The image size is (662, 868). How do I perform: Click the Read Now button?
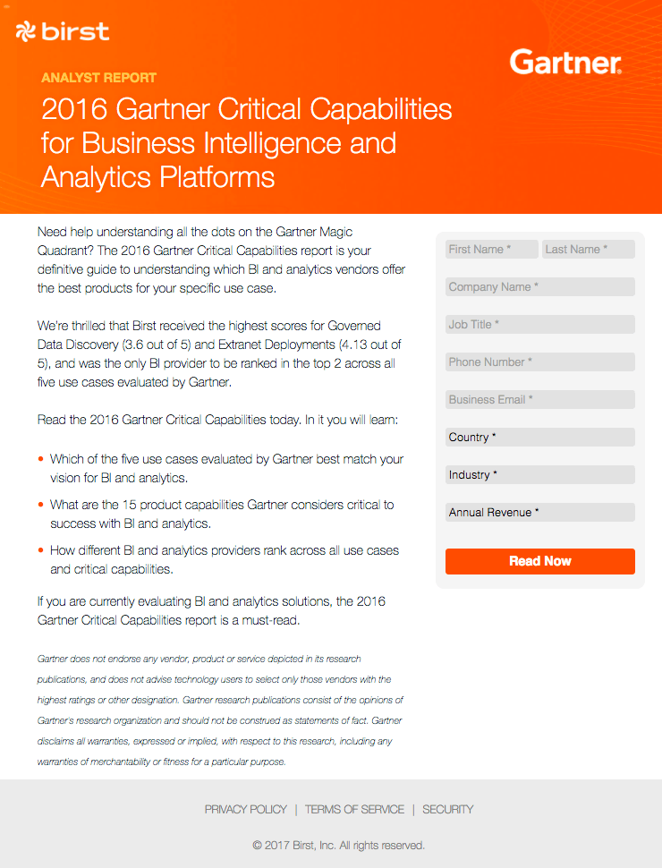(x=539, y=561)
